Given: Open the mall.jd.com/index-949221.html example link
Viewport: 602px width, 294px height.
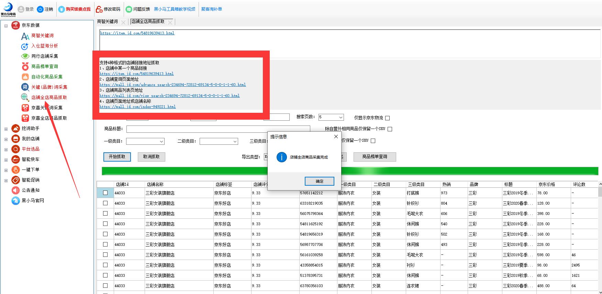Looking at the screenshot, I should (x=137, y=107).
